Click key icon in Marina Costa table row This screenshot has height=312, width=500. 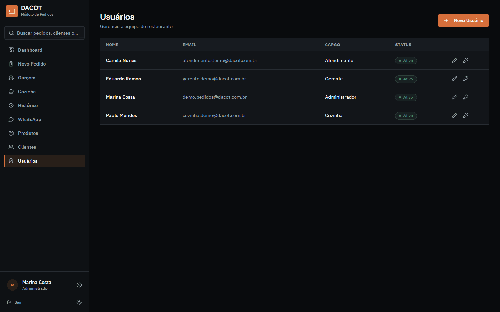pyautogui.click(x=466, y=97)
